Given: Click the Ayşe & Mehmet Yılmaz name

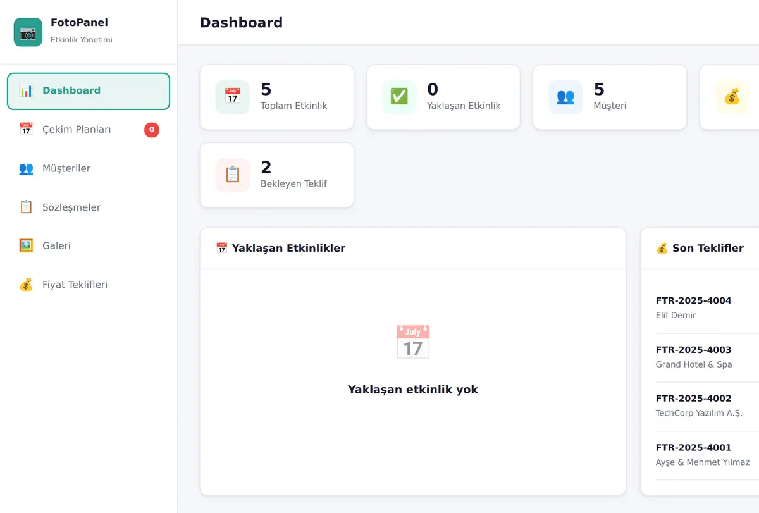Looking at the screenshot, I should click(x=703, y=462).
